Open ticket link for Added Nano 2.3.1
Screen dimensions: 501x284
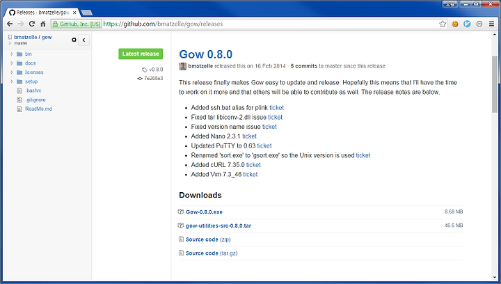click(250, 136)
